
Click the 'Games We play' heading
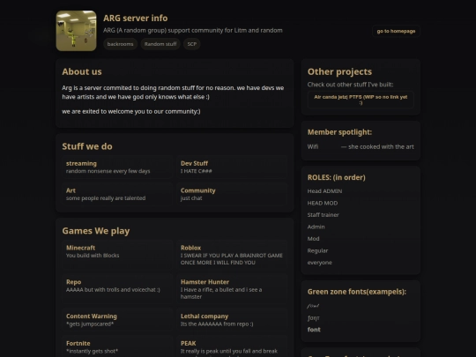coord(96,231)
